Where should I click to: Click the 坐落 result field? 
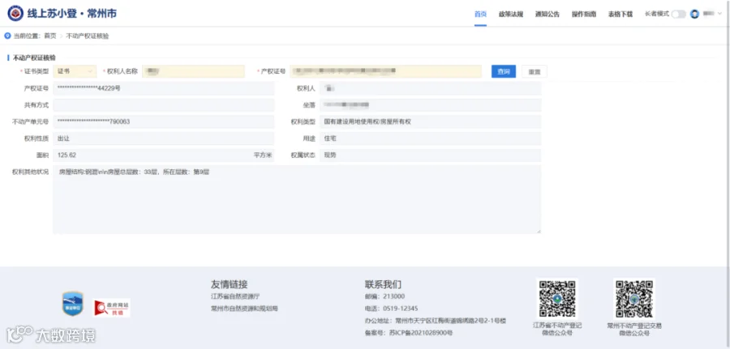(x=430, y=105)
